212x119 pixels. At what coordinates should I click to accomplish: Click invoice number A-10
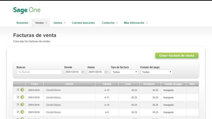(107, 105)
